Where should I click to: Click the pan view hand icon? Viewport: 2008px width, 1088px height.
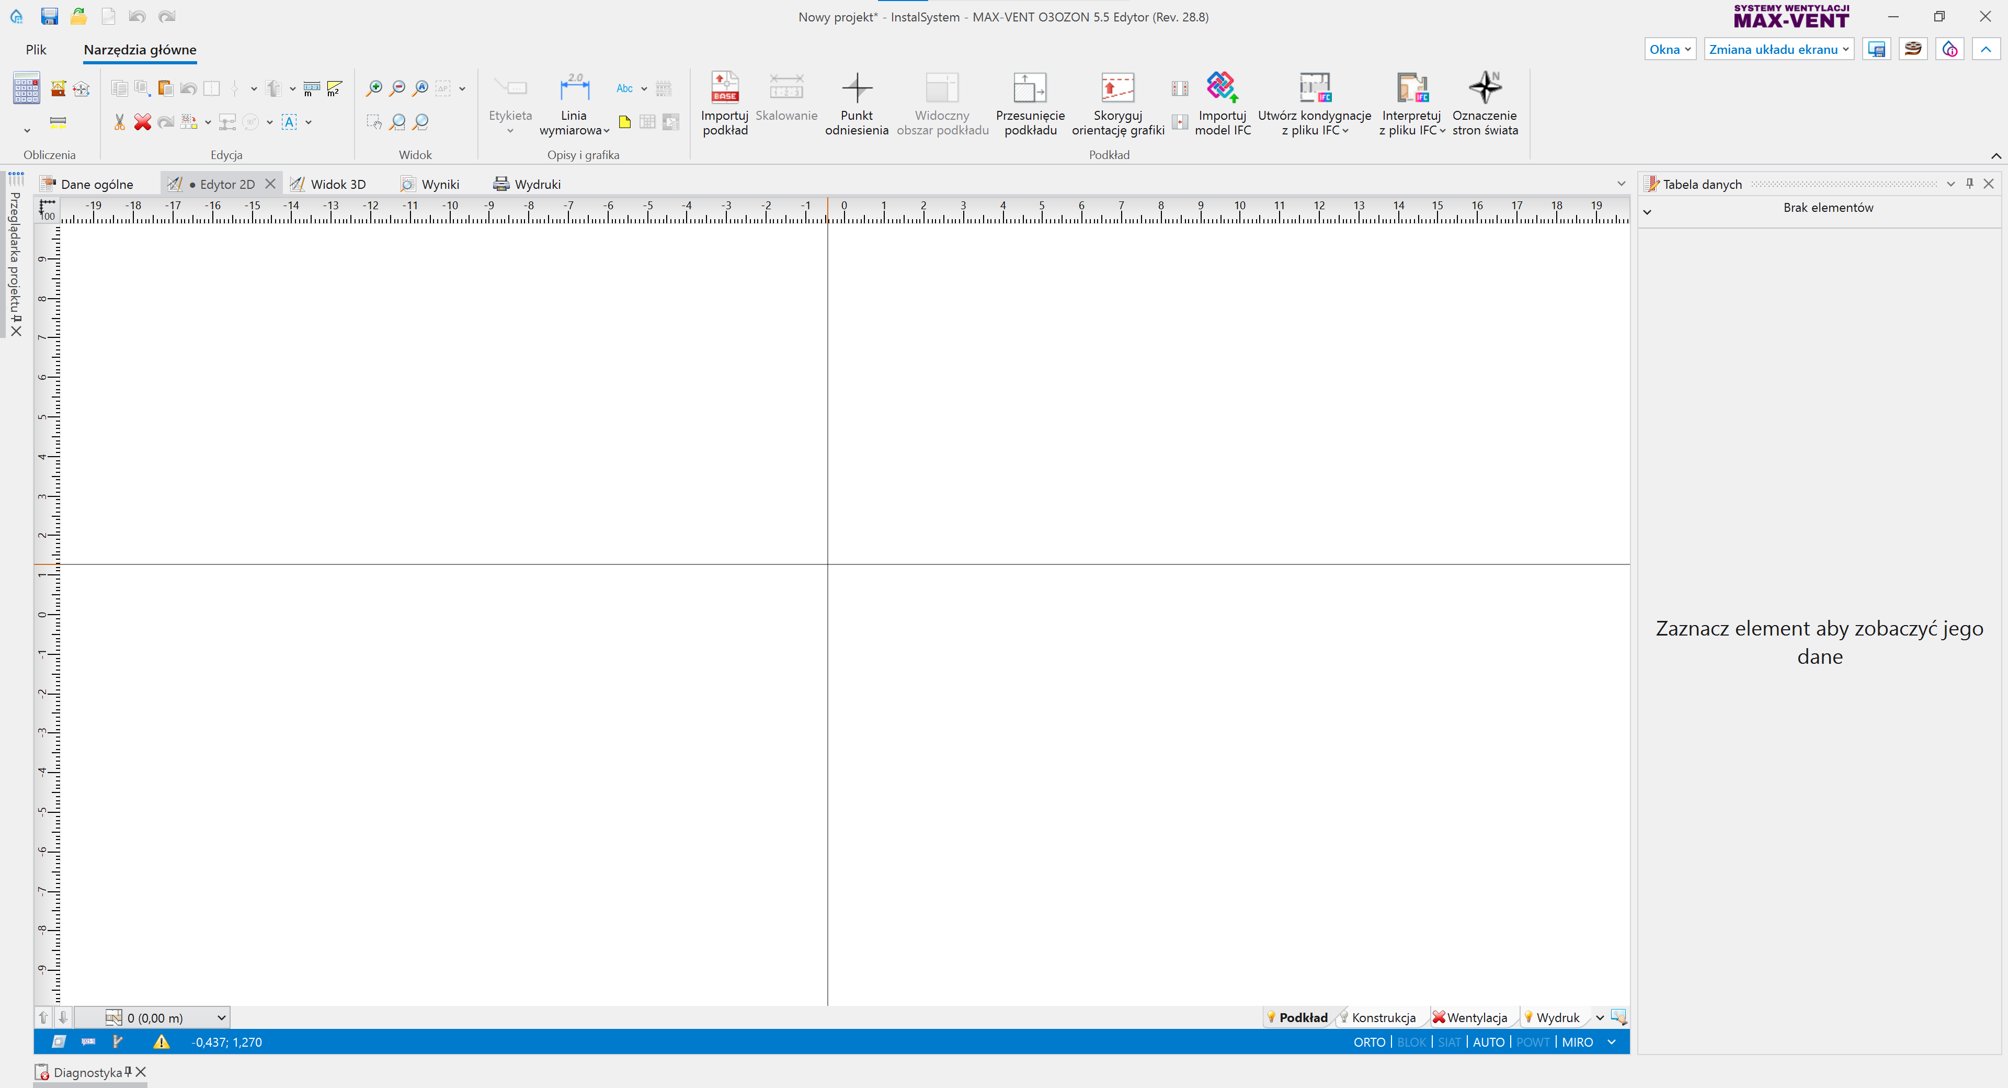coord(374,122)
